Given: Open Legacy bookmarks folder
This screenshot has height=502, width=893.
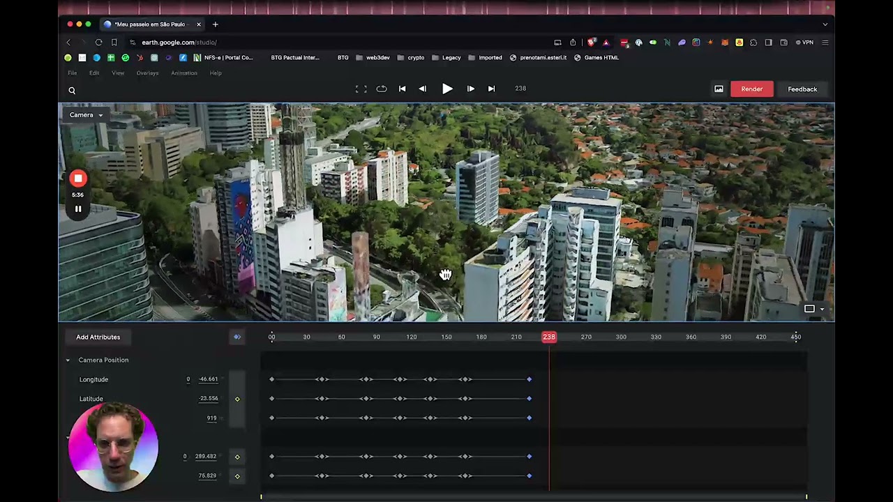Looking at the screenshot, I should click(x=446, y=58).
